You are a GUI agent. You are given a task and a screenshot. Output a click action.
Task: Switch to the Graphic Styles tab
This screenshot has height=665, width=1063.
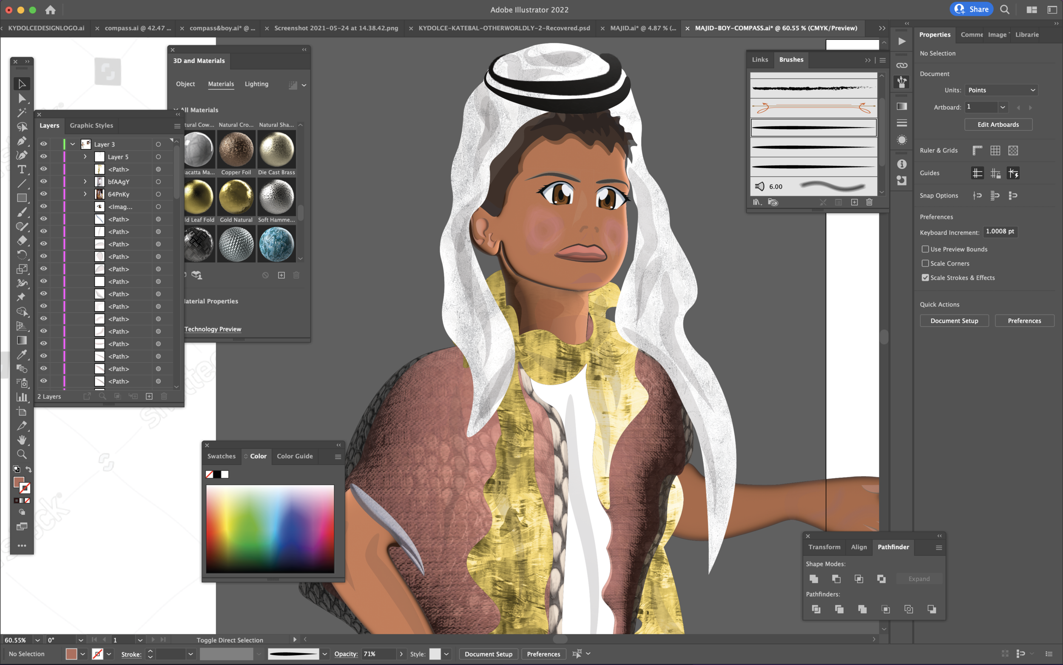[x=91, y=126]
